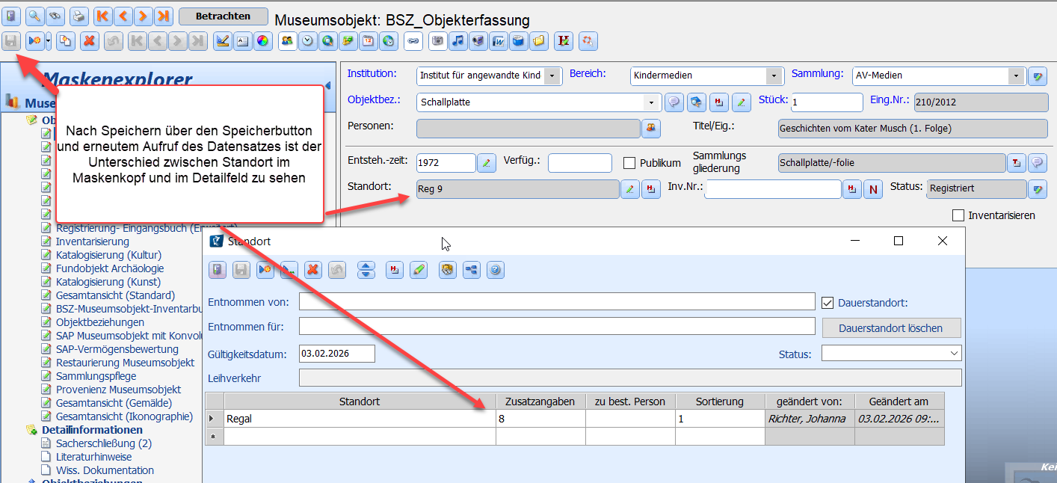The width and height of the screenshot is (1057, 483).
Task: Expand the Objektbez. Schallplatte dropdown
Action: pyautogui.click(x=652, y=102)
